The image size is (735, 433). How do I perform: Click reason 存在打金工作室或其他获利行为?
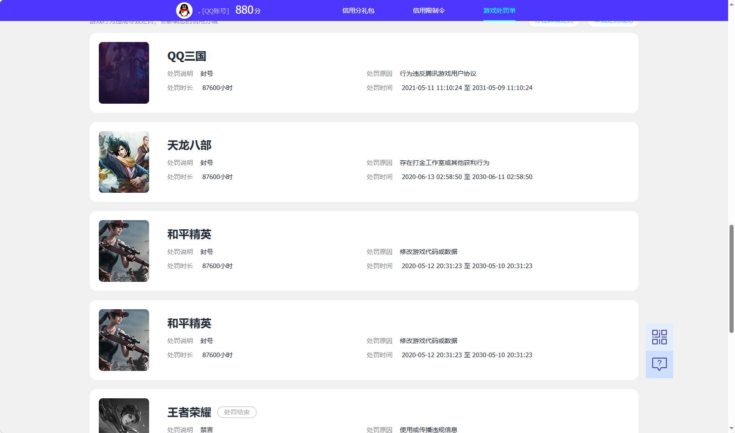coord(445,163)
